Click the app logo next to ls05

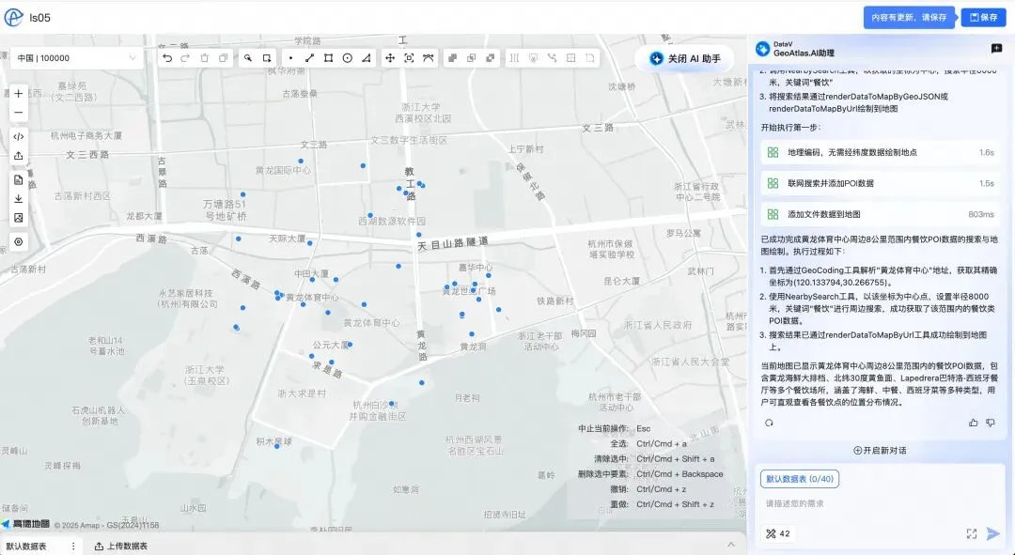coord(13,18)
